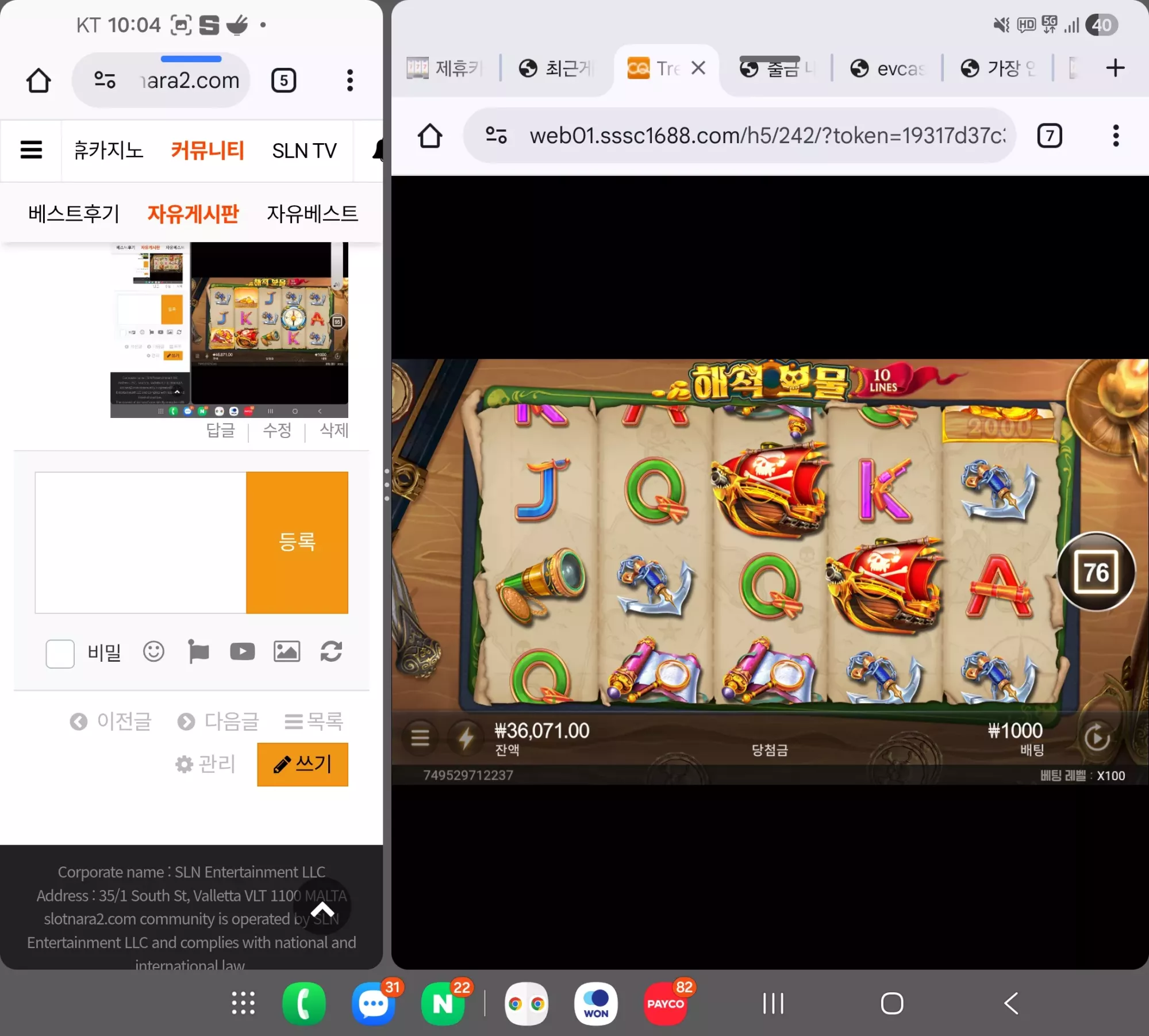Check the 비밀 secret comment checkbox
This screenshot has height=1036, width=1149.
(60, 654)
